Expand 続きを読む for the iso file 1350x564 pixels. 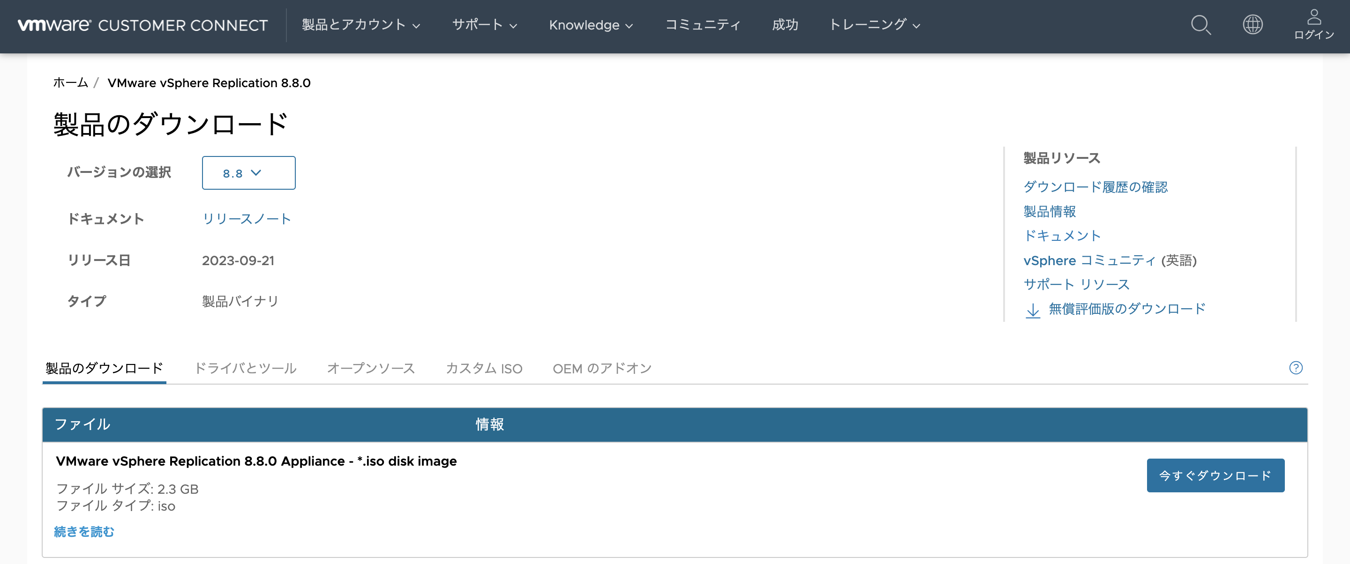click(84, 532)
